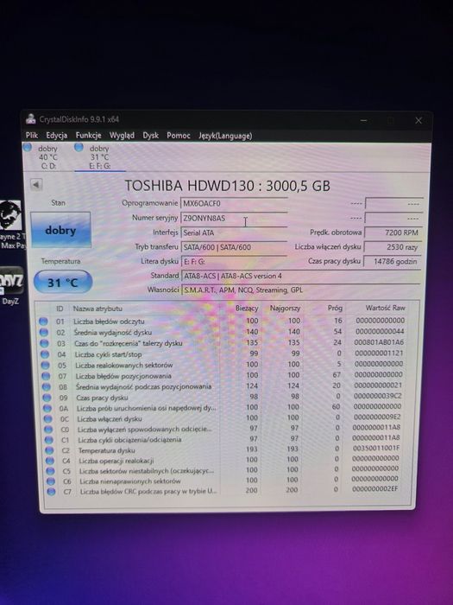Click the Max Payne 2 desktop icon

tap(10, 215)
